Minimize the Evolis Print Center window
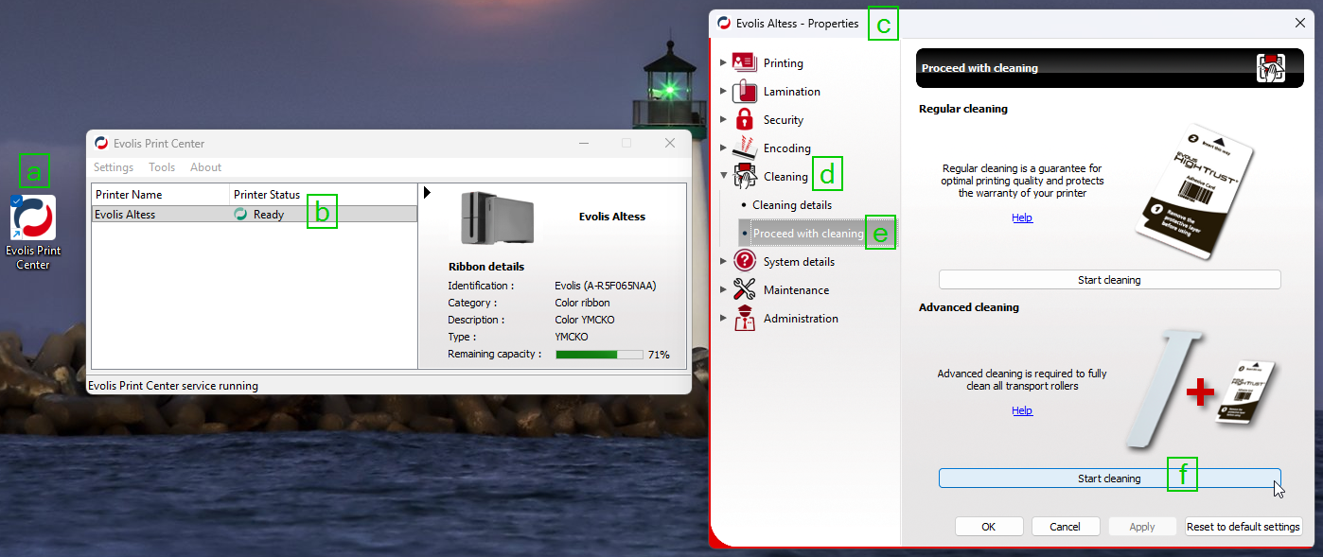 pyautogui.click(x=582, y=143)
